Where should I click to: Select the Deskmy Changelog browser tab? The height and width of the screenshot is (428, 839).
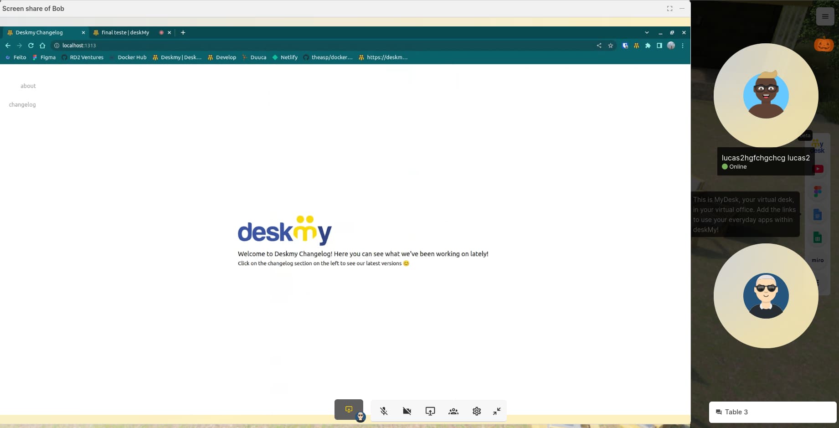pyautogui.click(x=39, y=33)
